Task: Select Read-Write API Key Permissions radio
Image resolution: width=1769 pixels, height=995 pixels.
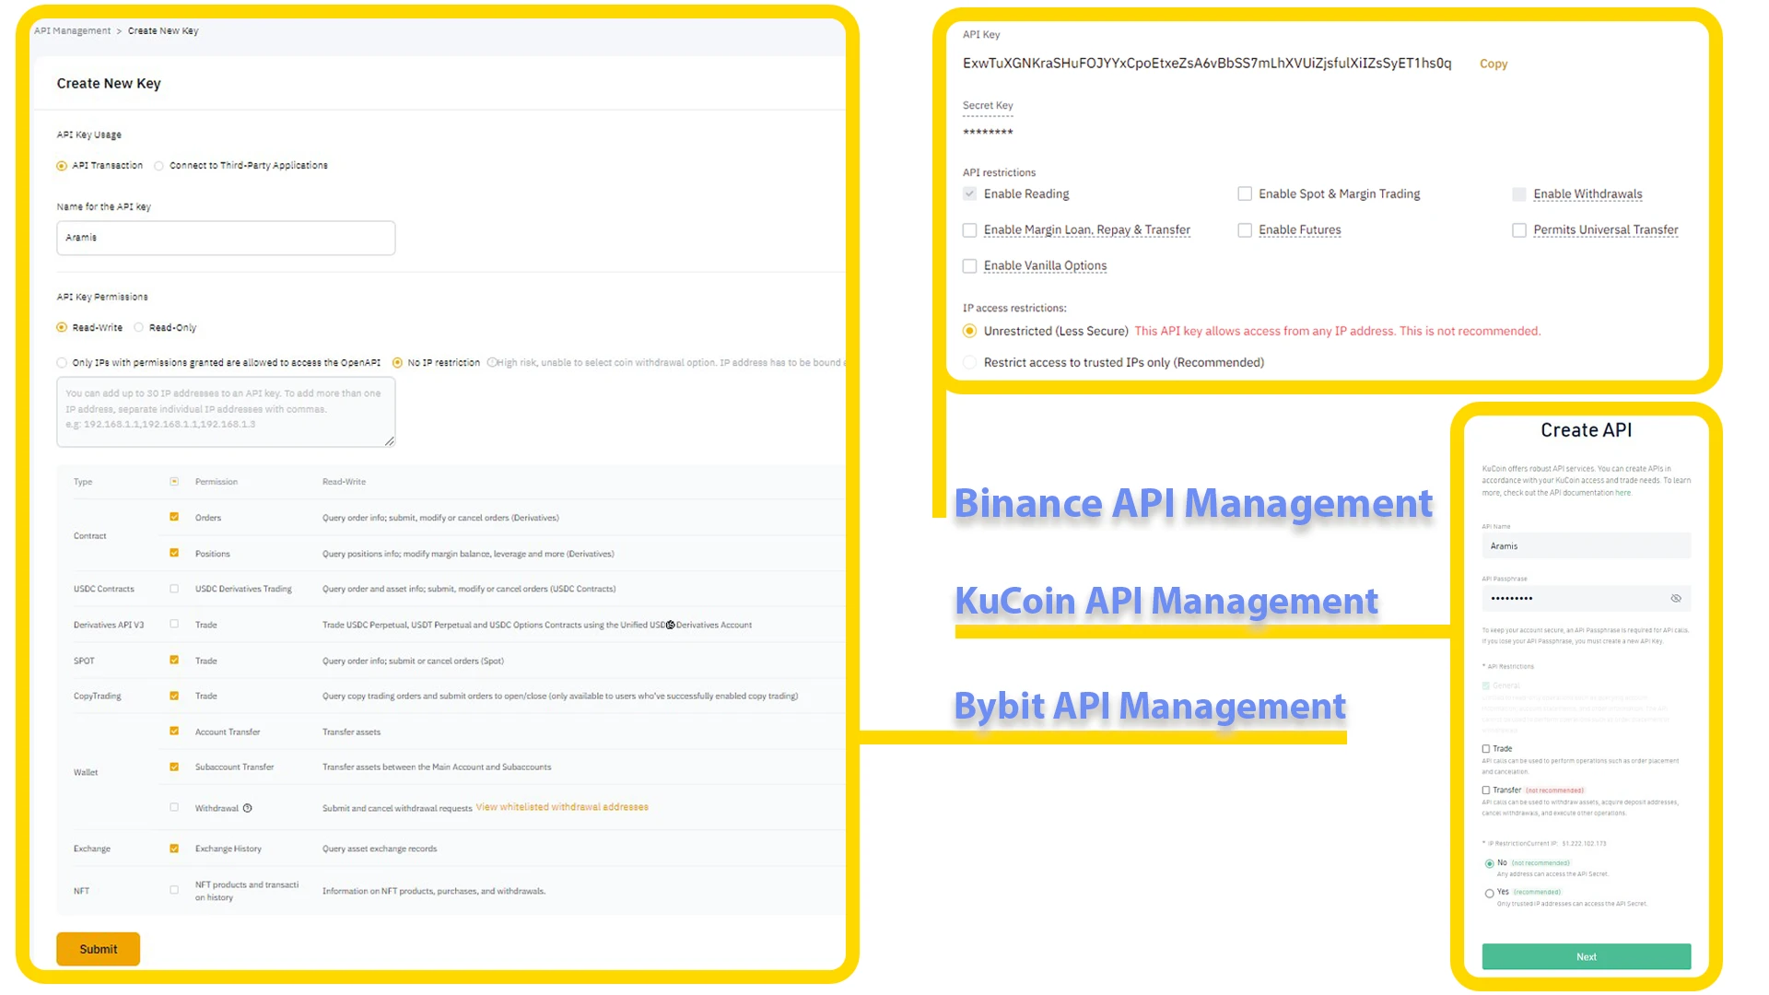Action: (62, 327)
